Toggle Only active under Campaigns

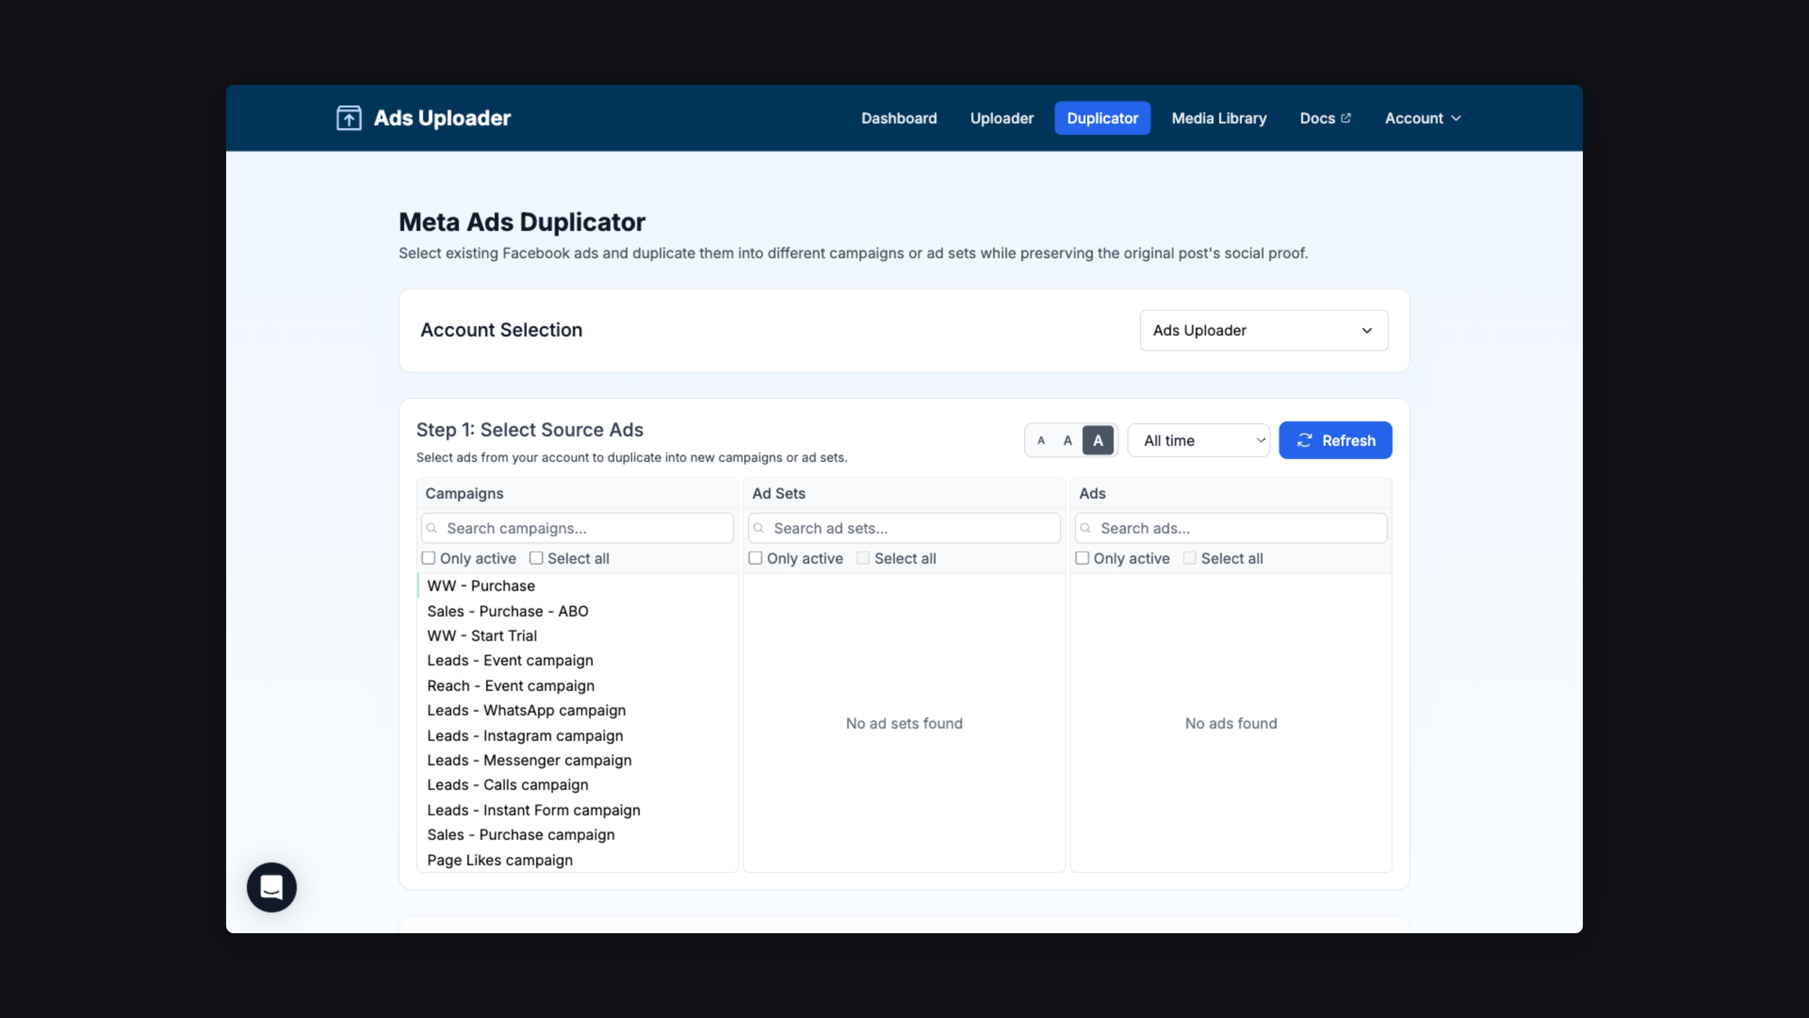point(428,558)
